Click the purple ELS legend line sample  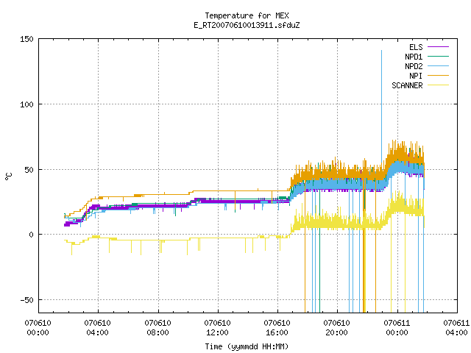tap(439, 47)
